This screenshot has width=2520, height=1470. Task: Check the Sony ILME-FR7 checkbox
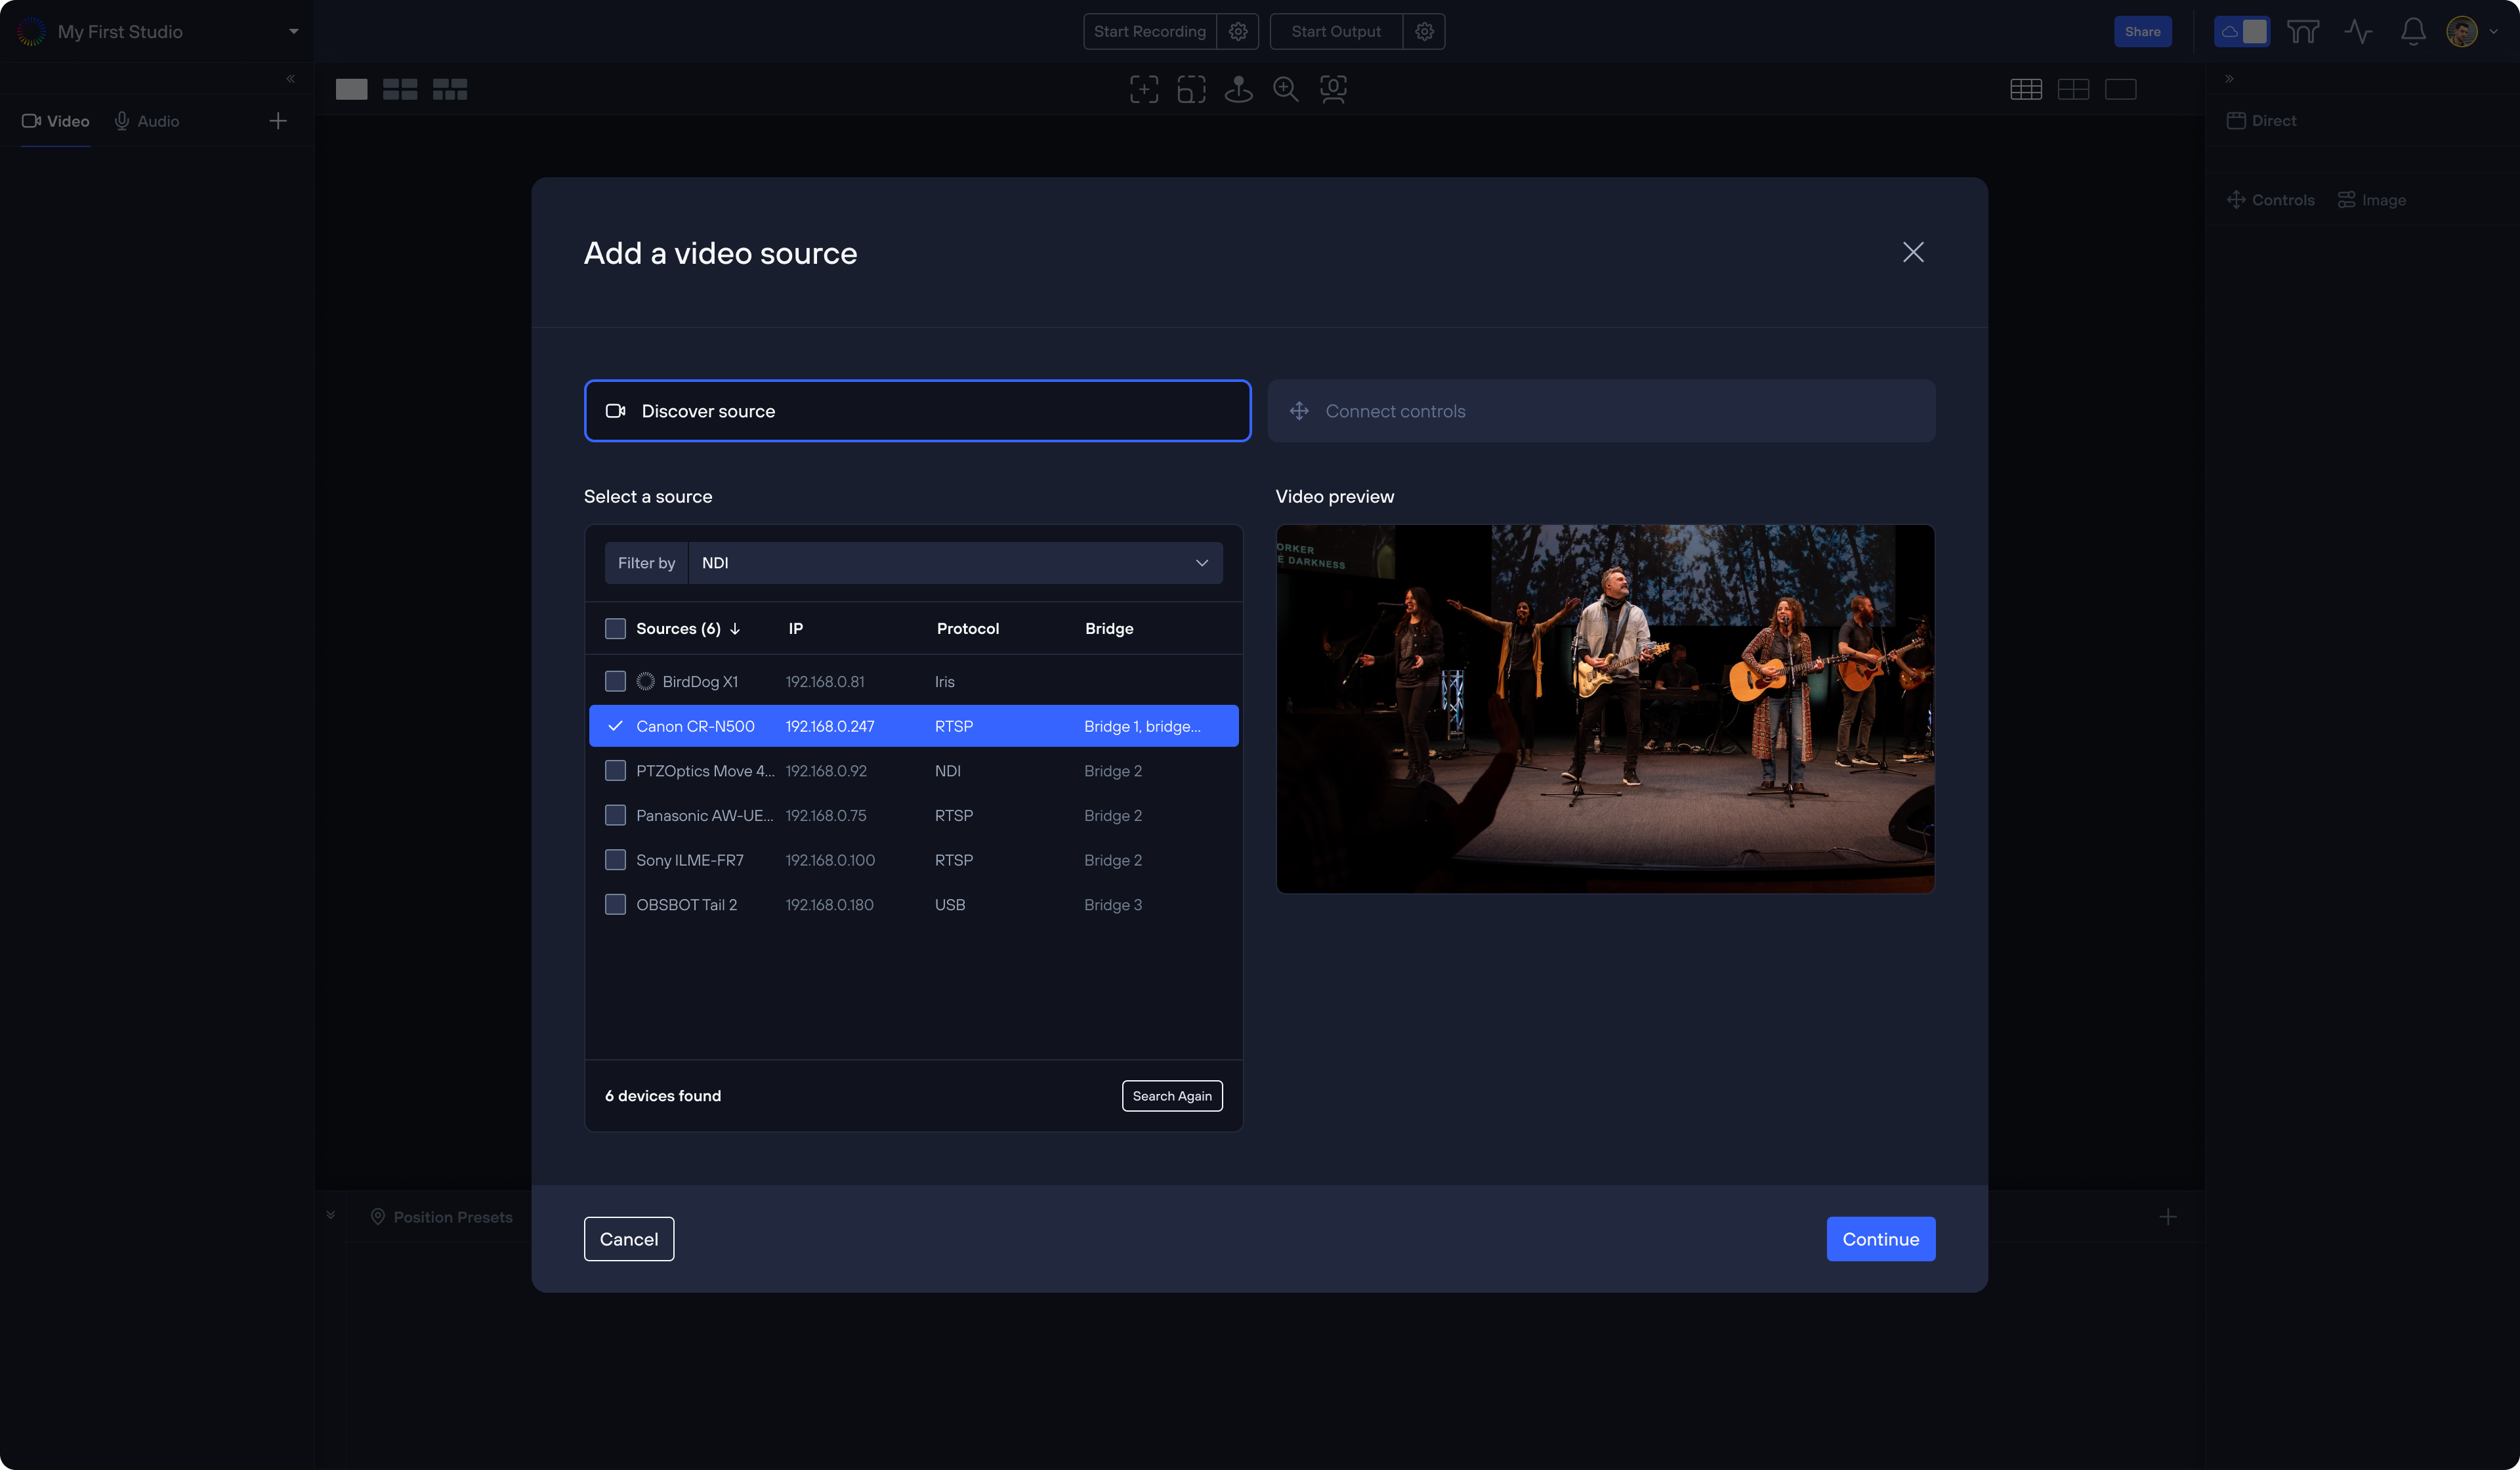click(615, 860)
